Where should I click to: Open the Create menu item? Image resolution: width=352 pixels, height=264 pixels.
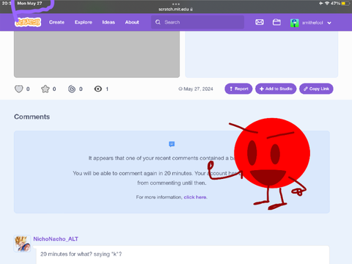point(56,22)
